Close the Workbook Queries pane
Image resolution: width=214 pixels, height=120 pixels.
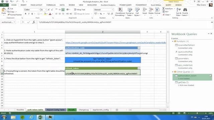tap(211, 34)
